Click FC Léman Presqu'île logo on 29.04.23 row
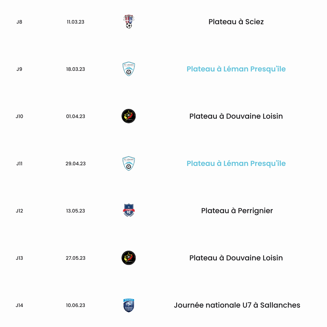 [129, 163]
